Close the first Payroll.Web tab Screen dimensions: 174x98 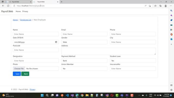click(x=31, y=2)
